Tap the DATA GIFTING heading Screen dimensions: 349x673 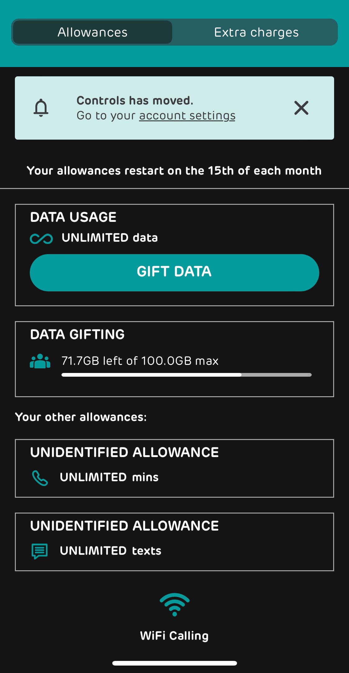pos(77,334)
